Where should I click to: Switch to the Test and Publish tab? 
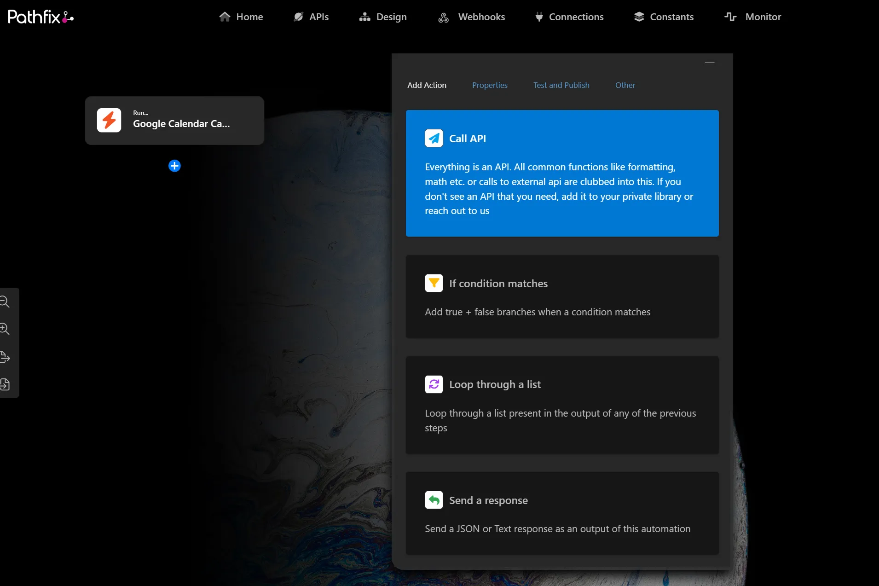coord(561,85)
